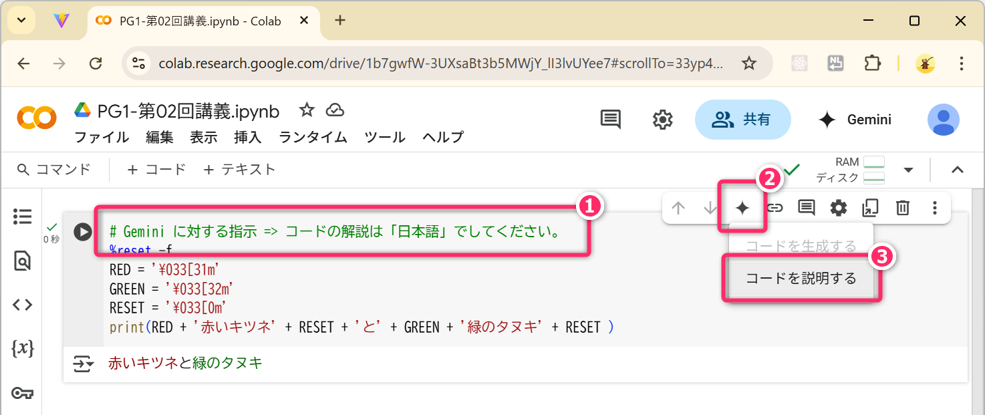Open secrets key icon in sidebar
The width and height of the screenshot is (985, 415).
click(23, 392)
